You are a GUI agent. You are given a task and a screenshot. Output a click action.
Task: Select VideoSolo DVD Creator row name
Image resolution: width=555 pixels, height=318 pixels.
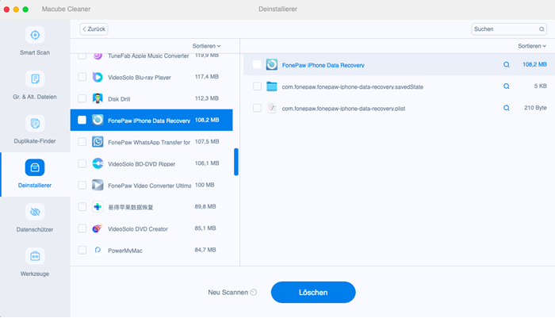click(x=138, y=229)
